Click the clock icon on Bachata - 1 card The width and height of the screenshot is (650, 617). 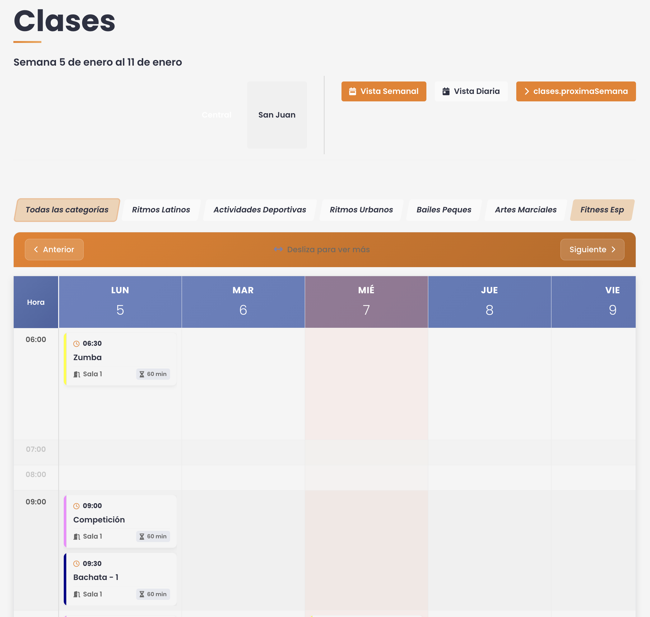[x=77, y=564]
